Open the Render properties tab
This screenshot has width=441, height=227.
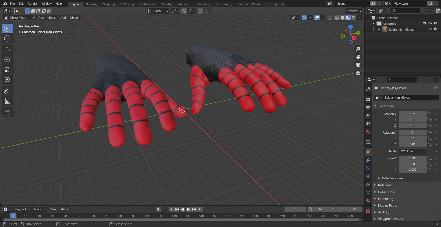click(x=368, y=99)
